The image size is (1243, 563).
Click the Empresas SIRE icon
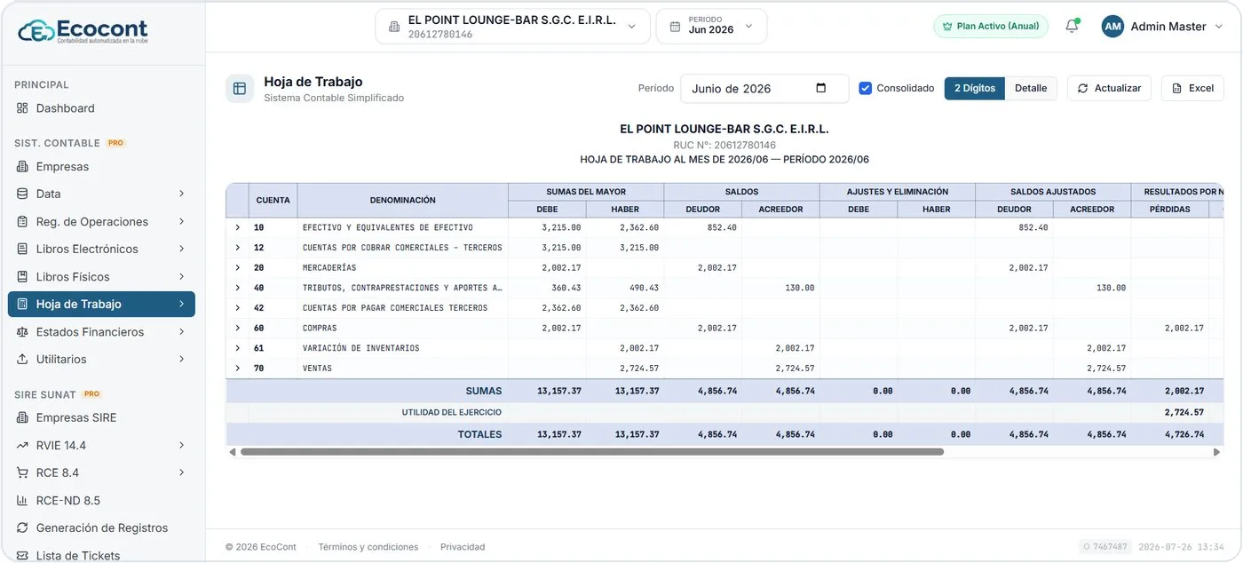click(22, 418)
